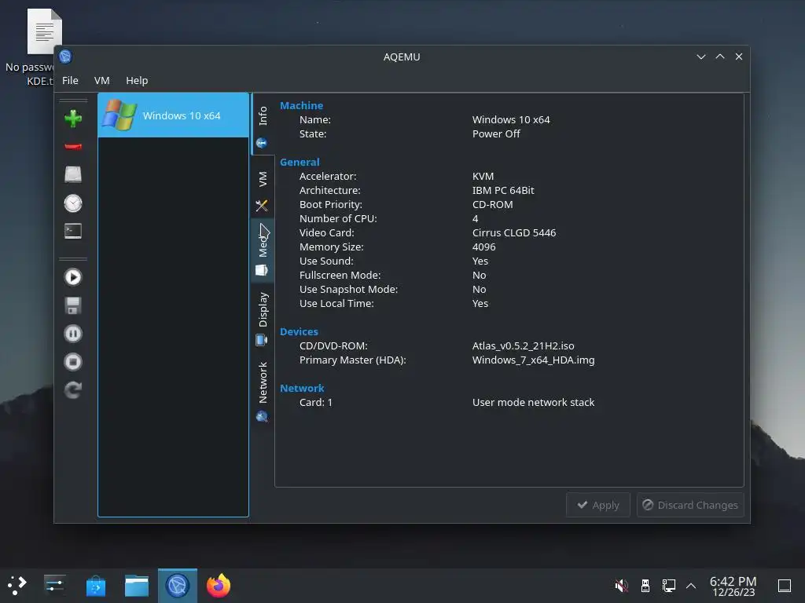Click the 'Number of CPU:' label

(338, 218)
